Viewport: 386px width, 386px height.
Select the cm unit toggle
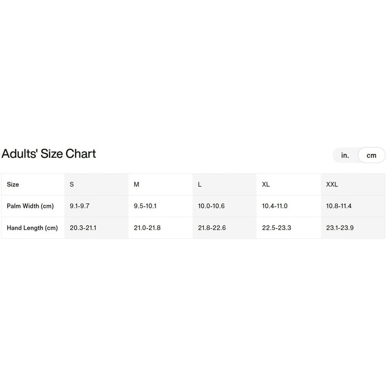371,156
